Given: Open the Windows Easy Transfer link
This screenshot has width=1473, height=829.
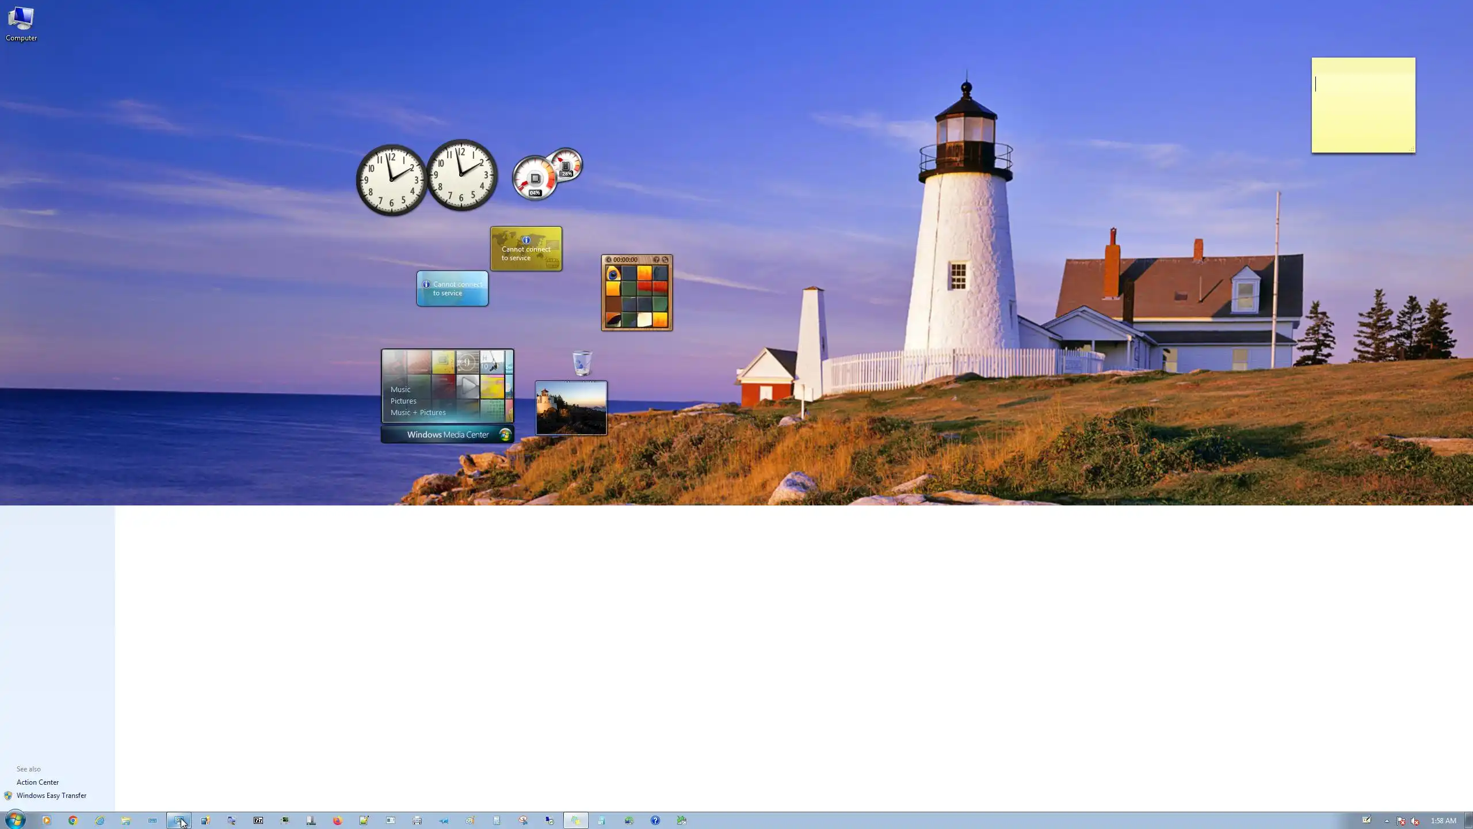Looking at the screenshot, I should point(51,795).
